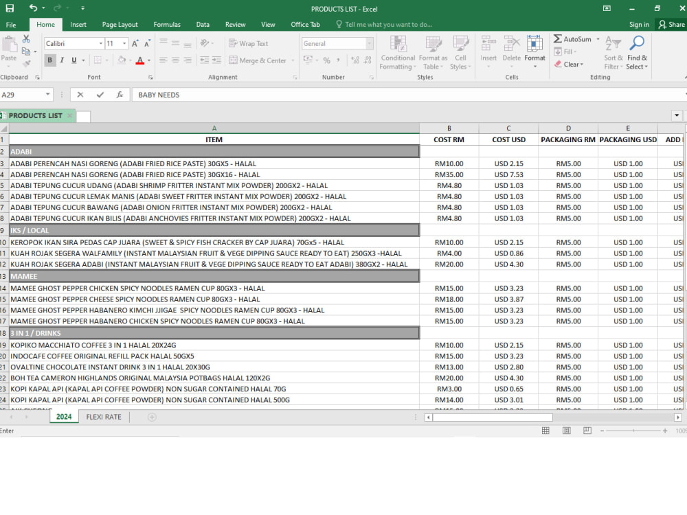Select the column A header
The height and width of the screenshot is (515, 687).
[214, 128]
